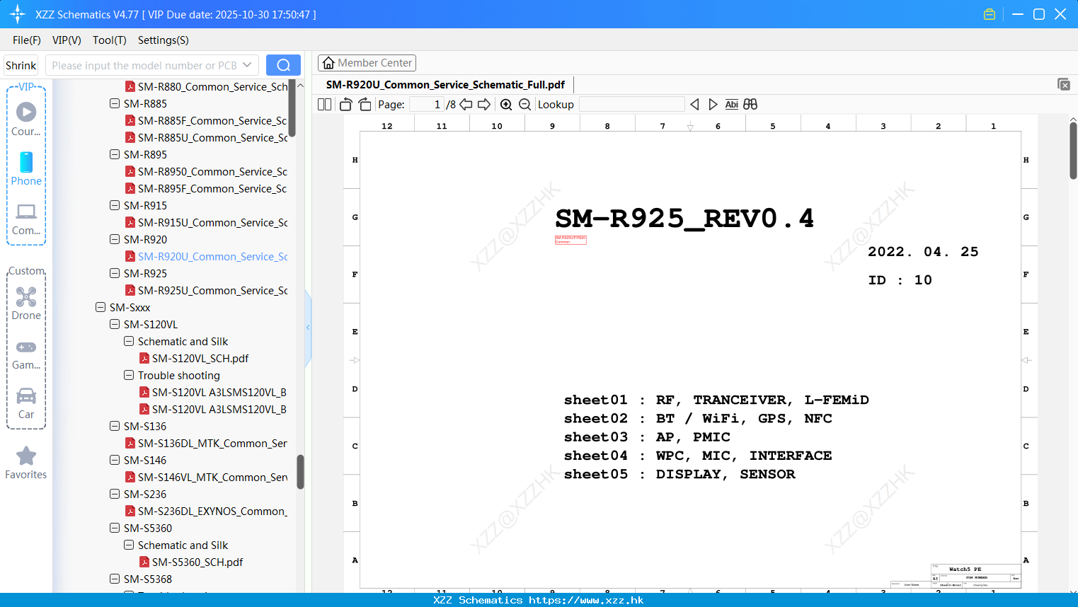Open the Settings(S) menu
The image size is (1078, 607).
pos(164,40)
